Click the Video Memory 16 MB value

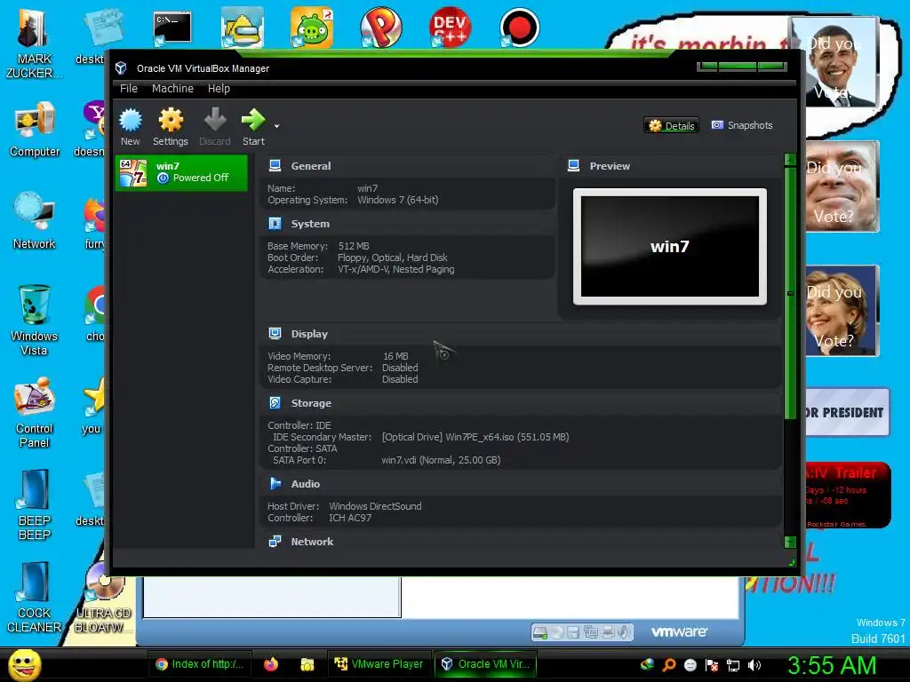point(395,356)
